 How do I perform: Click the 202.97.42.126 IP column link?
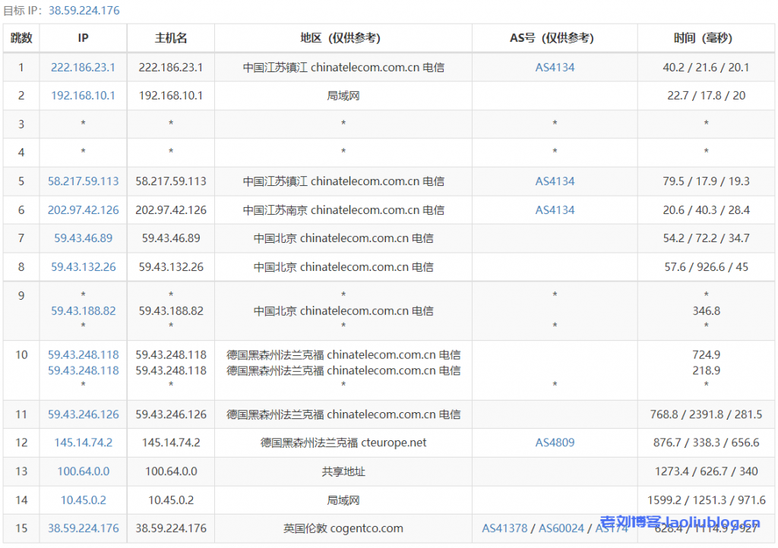(83, 210)
